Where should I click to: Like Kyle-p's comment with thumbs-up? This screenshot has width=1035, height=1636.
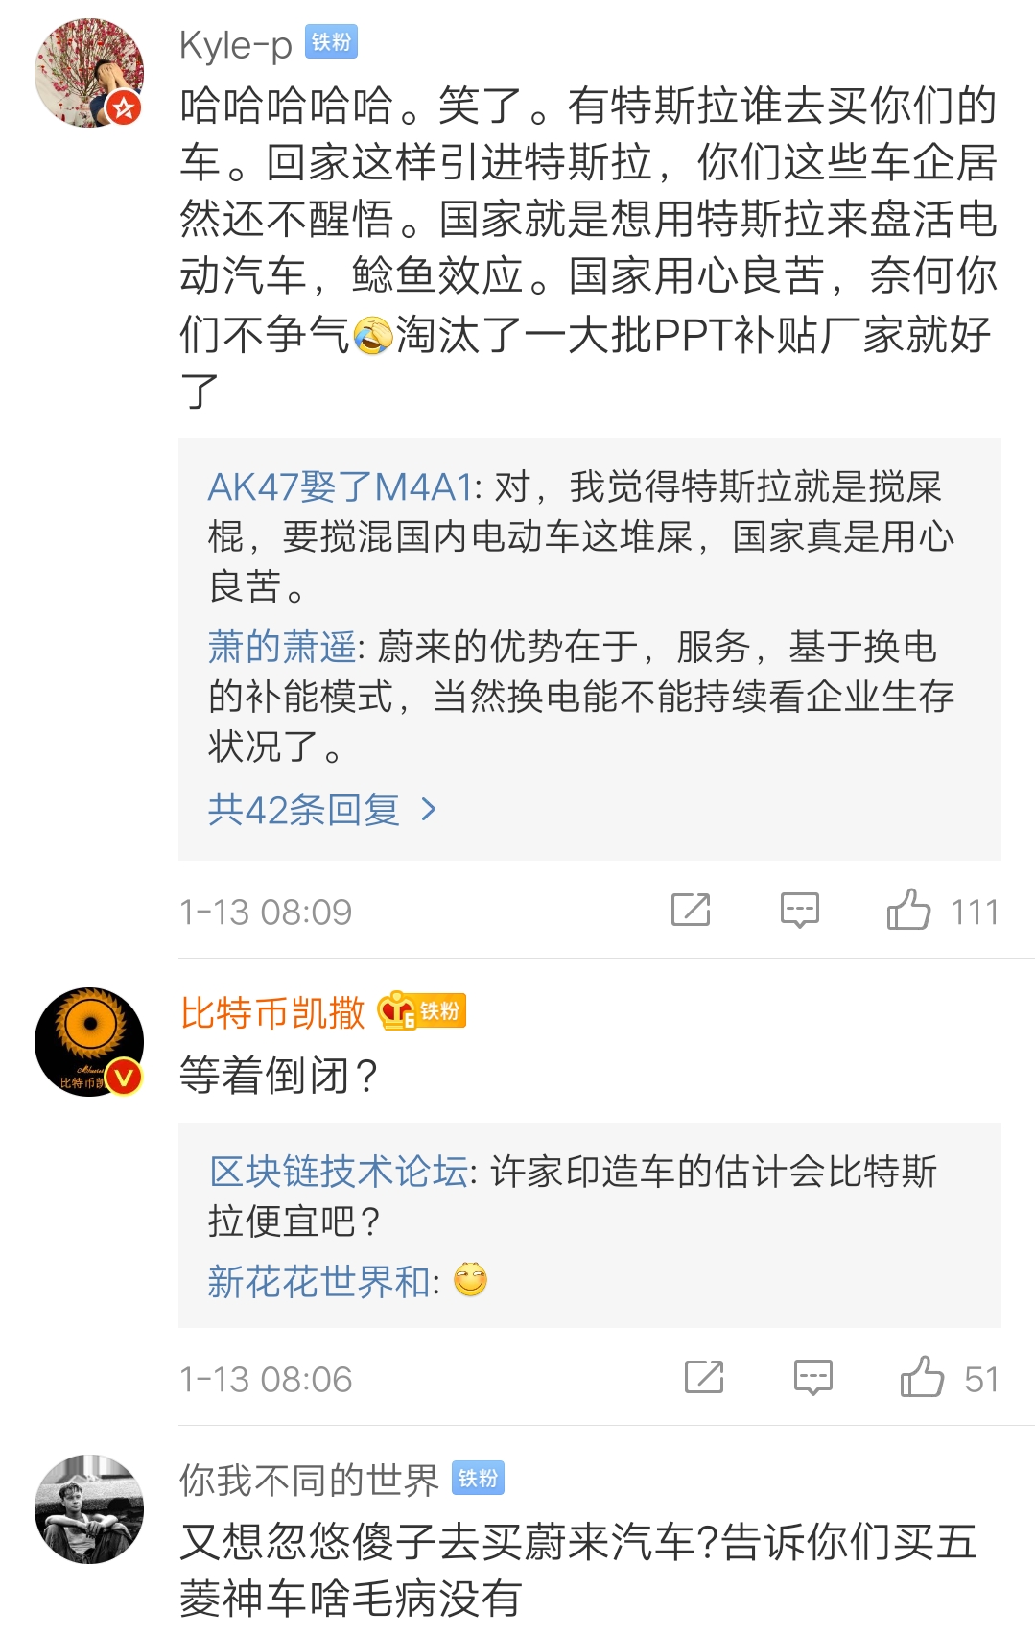pyautogui.click(x=908, y=910)
